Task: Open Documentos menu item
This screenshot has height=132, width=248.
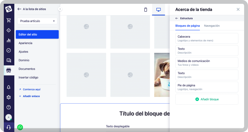Action: coord(27,69)
